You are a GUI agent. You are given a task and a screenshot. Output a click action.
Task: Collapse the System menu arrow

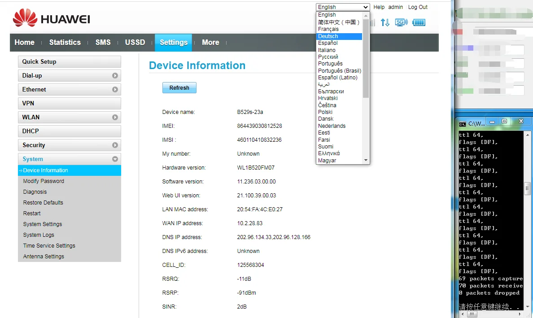pyautogui.click(x=115, y=159)
